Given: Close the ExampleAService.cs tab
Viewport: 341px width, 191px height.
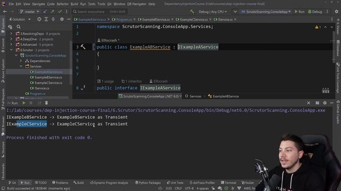Looking at the screenshot, I should 109,19.
